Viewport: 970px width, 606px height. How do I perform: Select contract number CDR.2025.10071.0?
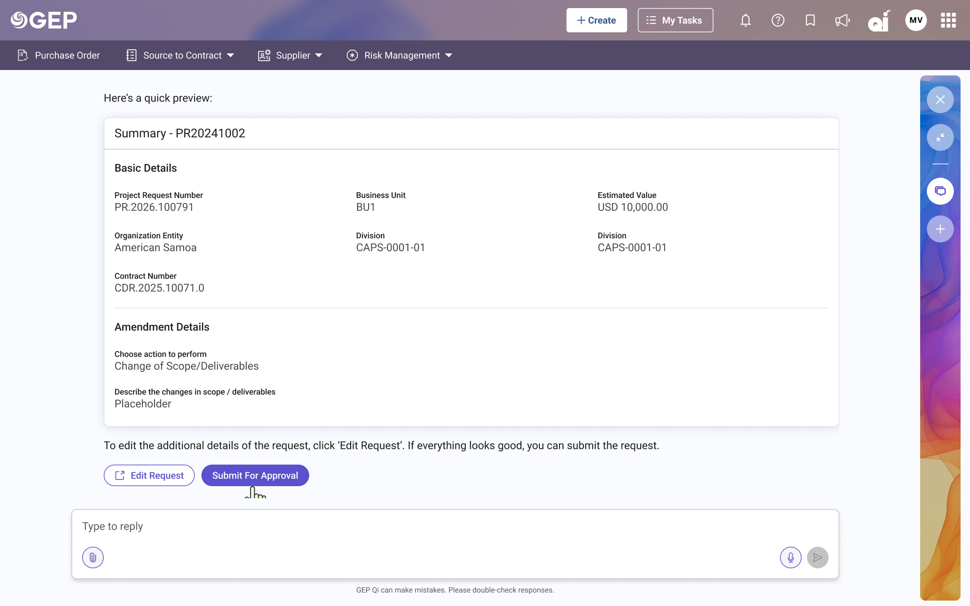point(159,288)
